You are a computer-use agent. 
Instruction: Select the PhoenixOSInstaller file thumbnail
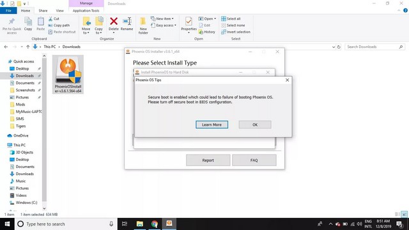(x=68, y=74)
